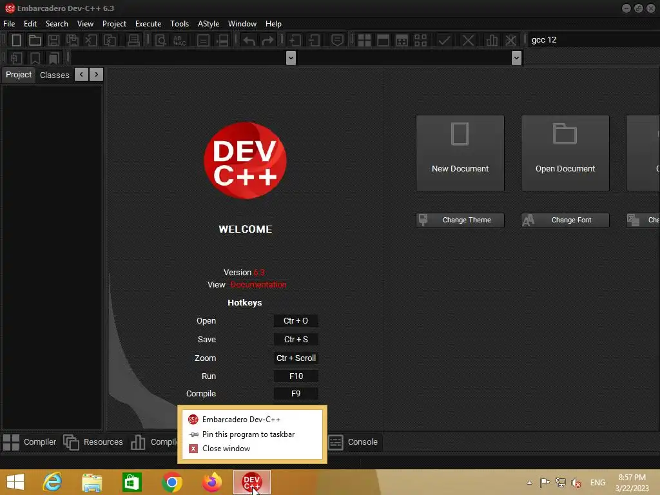This screenshot has height=495, width=660.
Task: Create a new source file from toolbar
Action: tap(16, 41)
